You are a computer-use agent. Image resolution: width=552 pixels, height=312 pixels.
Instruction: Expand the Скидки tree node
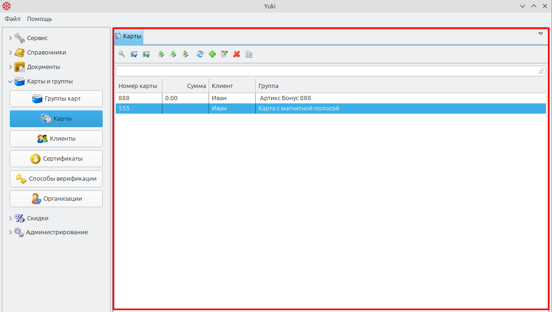[x=10, y=218]
